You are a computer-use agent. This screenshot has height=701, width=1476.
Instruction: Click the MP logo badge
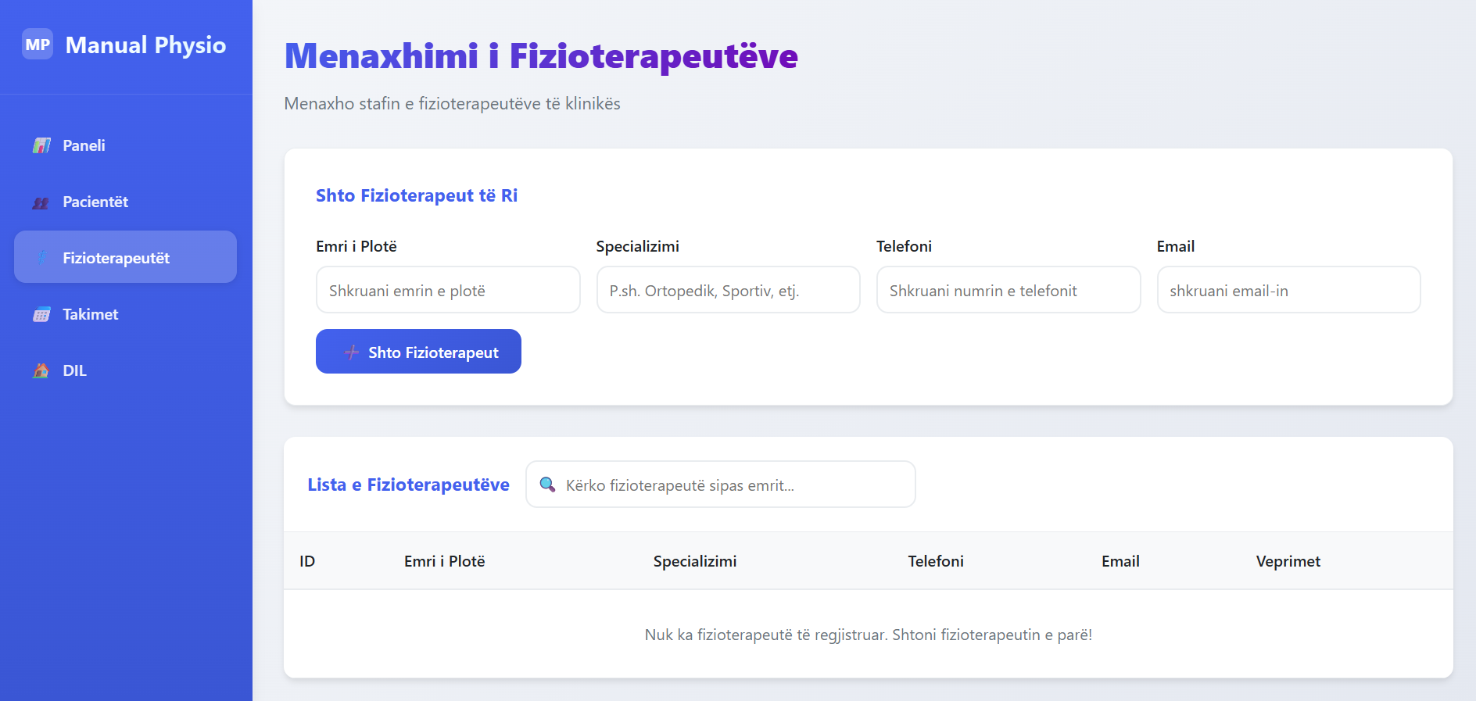tap(38, 45)
